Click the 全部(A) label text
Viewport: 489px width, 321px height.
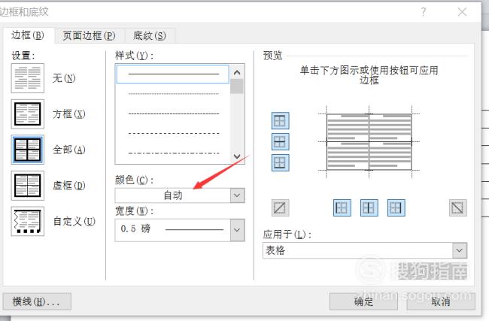coord(69,150)
